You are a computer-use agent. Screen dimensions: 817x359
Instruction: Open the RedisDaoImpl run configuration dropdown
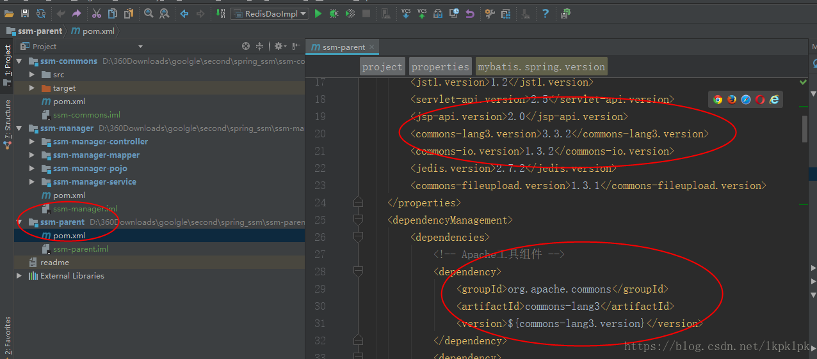pyautogui.click(x=269, y=13)
